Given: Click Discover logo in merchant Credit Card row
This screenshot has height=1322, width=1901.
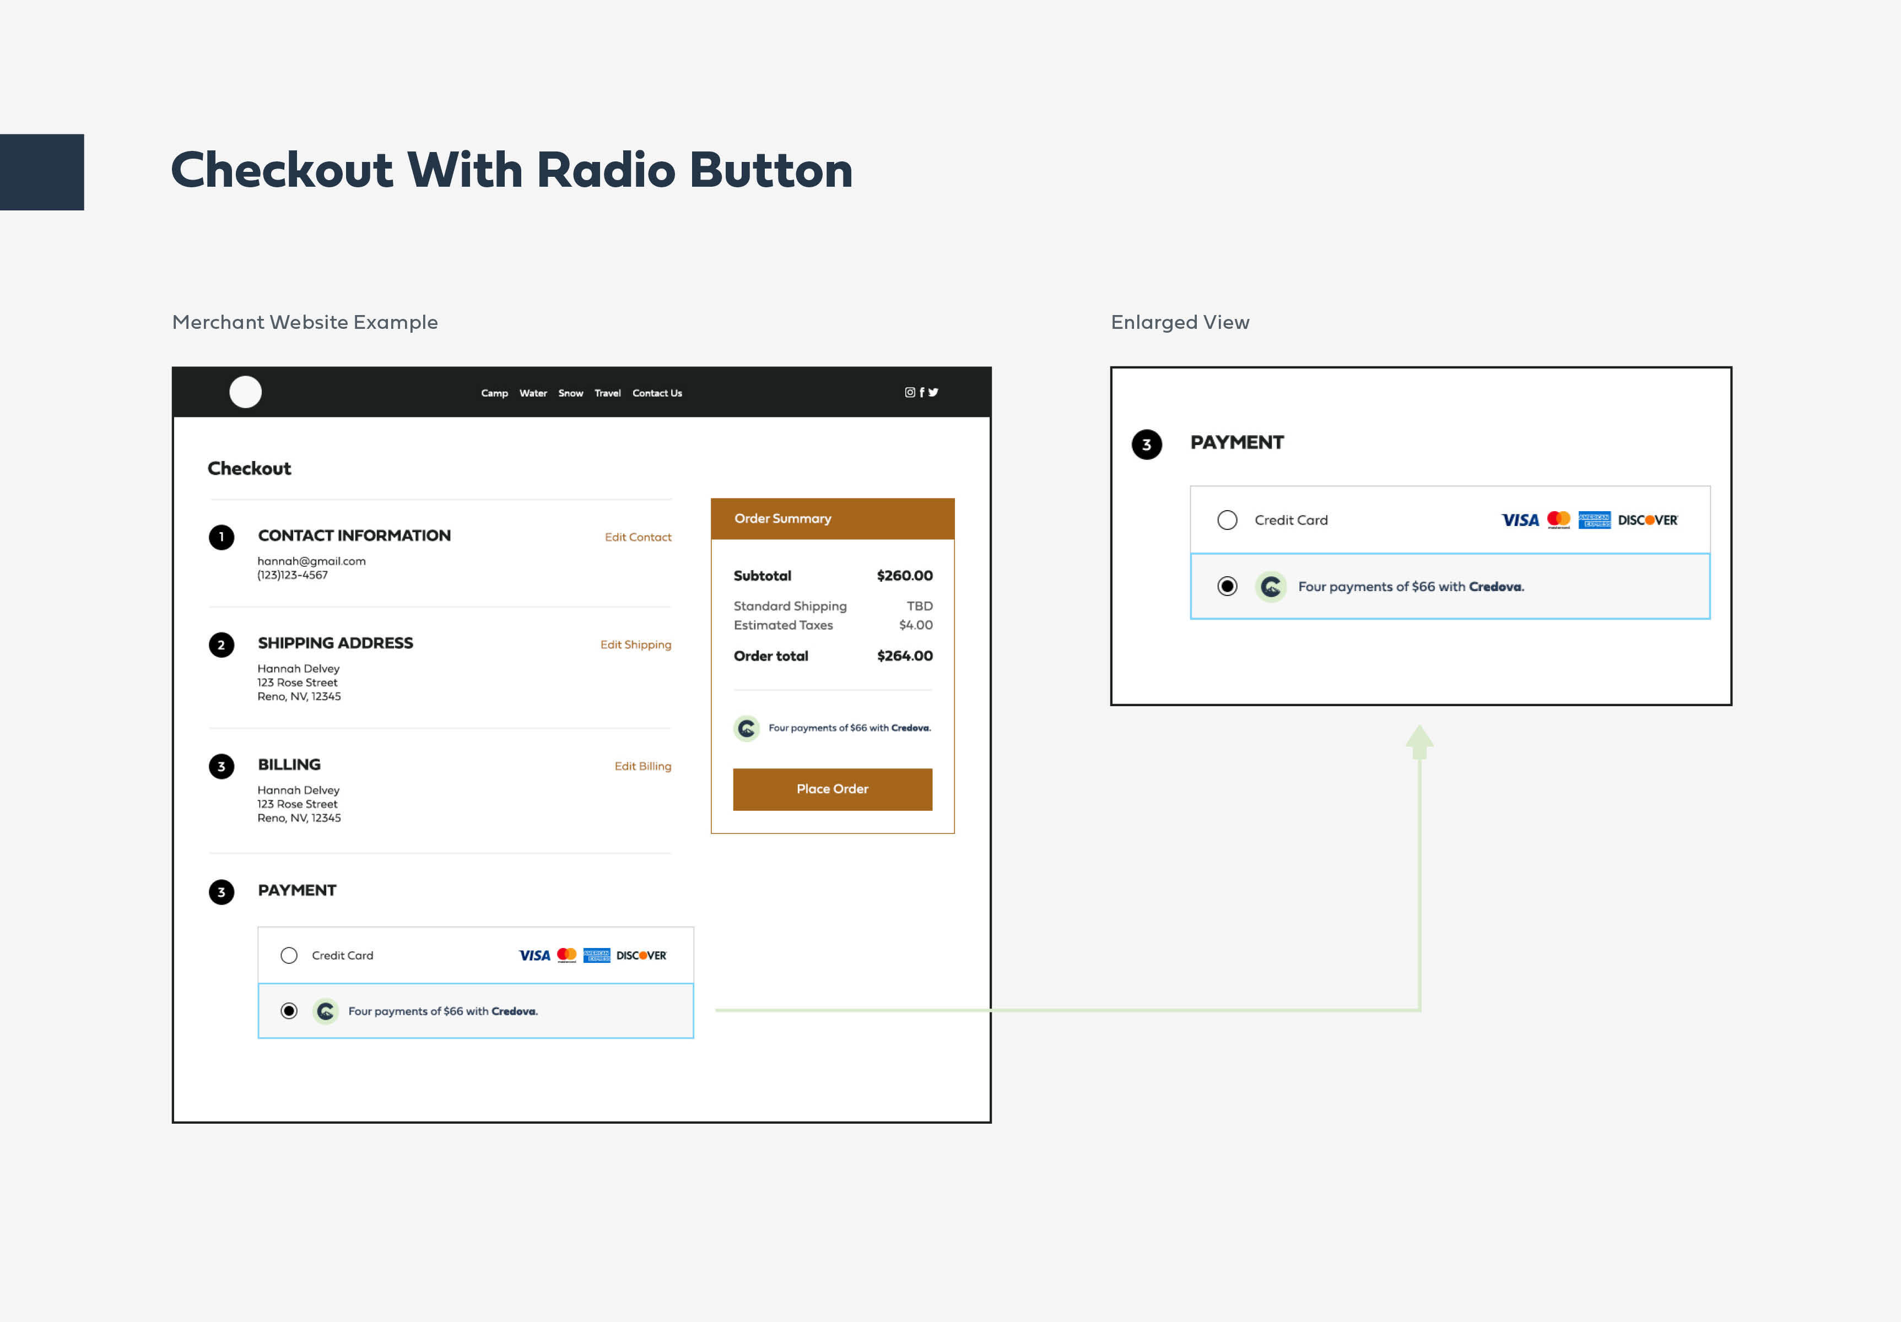Looking at the screenshot, I should [642, 955].
